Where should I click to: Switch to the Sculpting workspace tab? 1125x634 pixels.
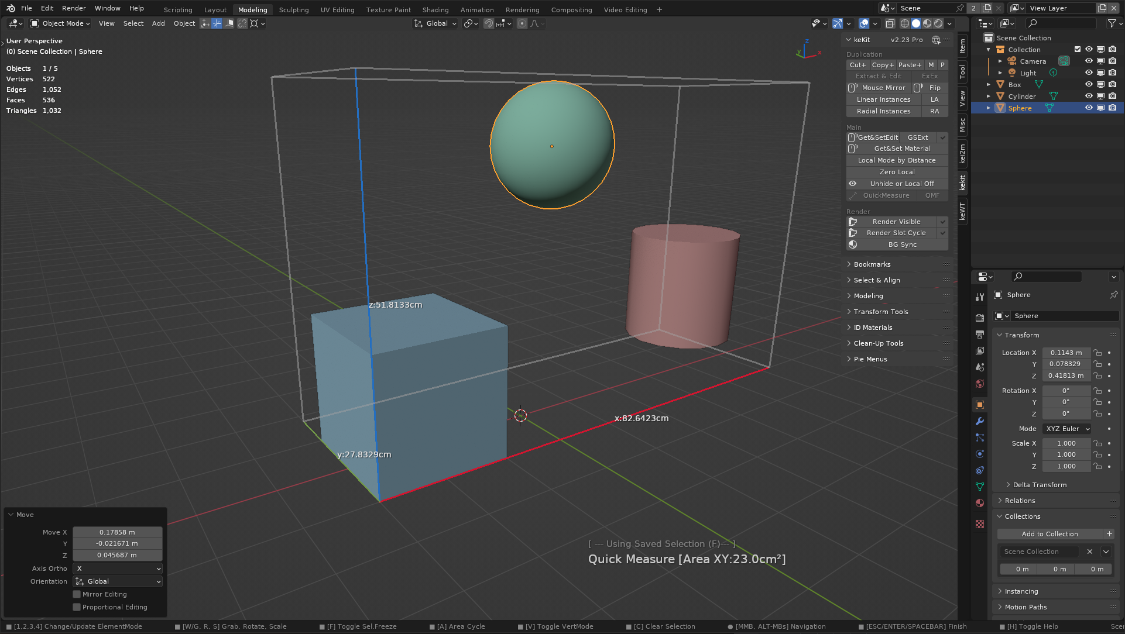point(294,10)
